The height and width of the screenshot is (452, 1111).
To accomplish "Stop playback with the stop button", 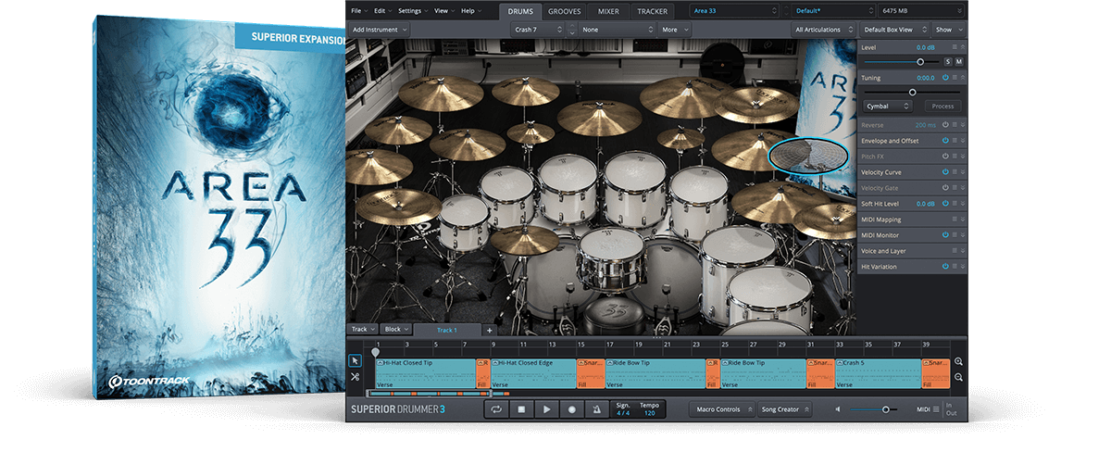I will 521,409.
